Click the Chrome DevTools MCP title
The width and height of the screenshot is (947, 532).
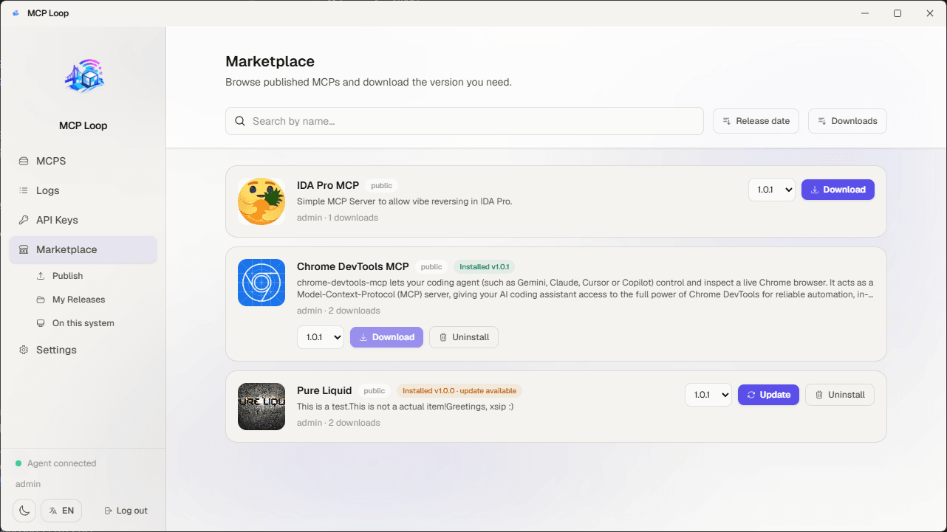(352, 266)
